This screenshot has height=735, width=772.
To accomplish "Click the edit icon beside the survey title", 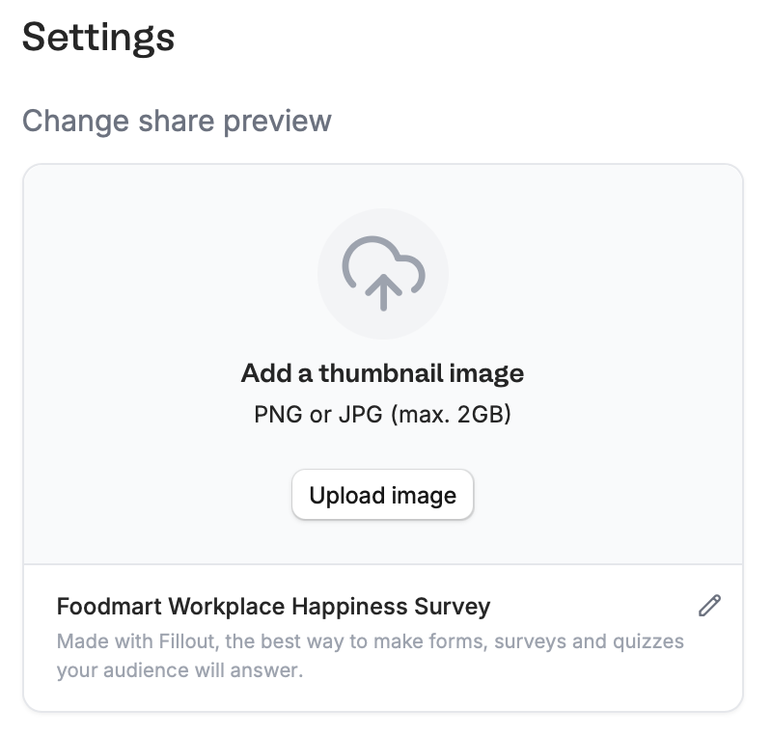I will coord(710,606).
